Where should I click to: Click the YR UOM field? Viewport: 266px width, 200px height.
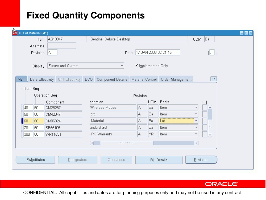(x=153, y=134)
